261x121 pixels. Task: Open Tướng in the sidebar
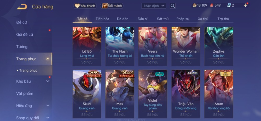click(22, 47)
